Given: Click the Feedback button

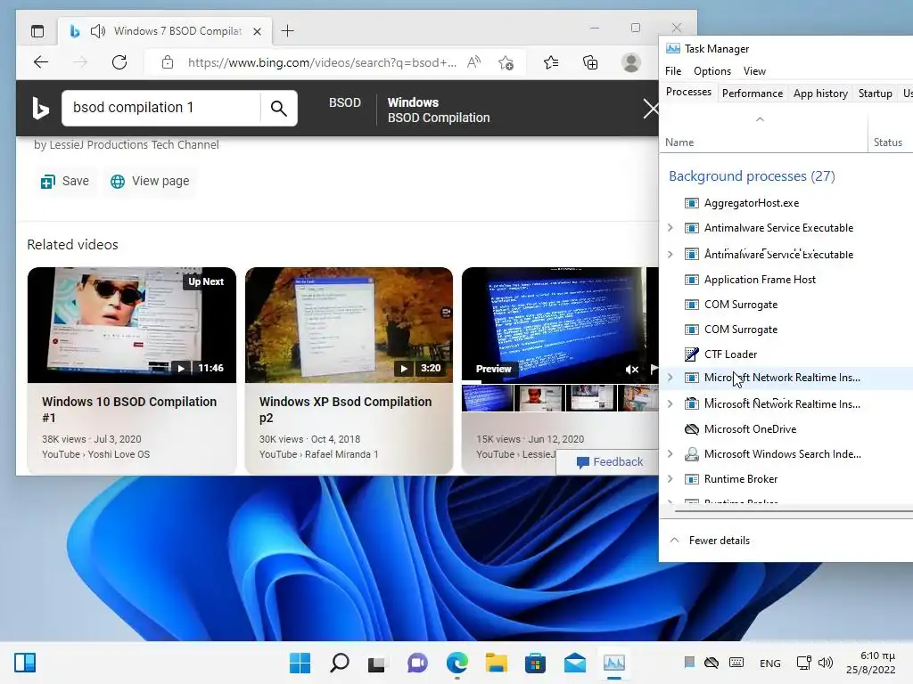Looking at the screenshot, I should [x=609, y=462].
